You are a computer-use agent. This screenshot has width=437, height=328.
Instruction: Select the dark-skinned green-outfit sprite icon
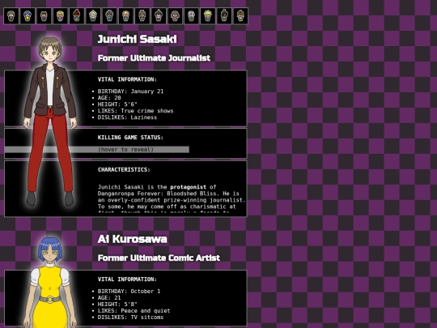224,16
